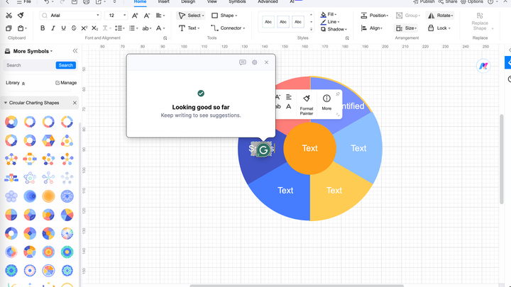The height and width of the screenshot is (287, 511).
Task: Toggle superscript formatting
Action: (x=84, y=28)
